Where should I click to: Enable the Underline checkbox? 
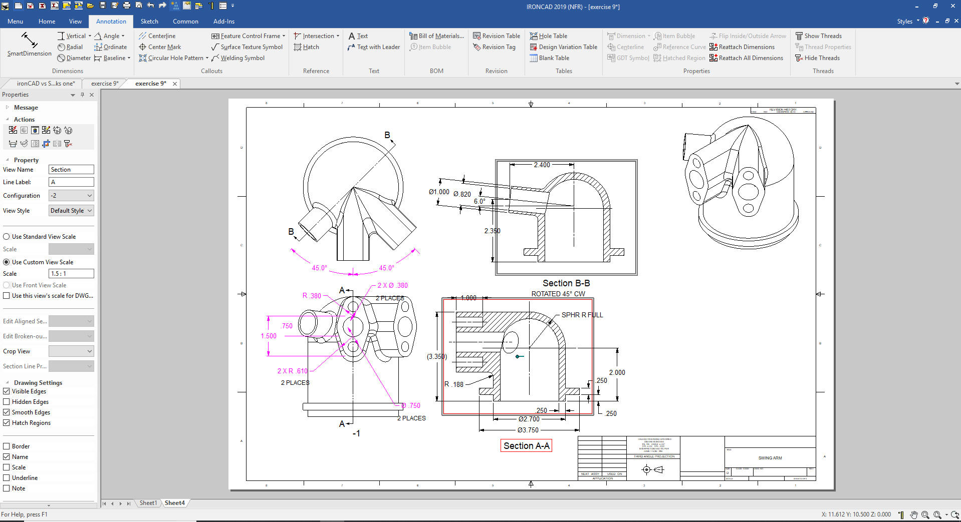click(x=7, y=478)
